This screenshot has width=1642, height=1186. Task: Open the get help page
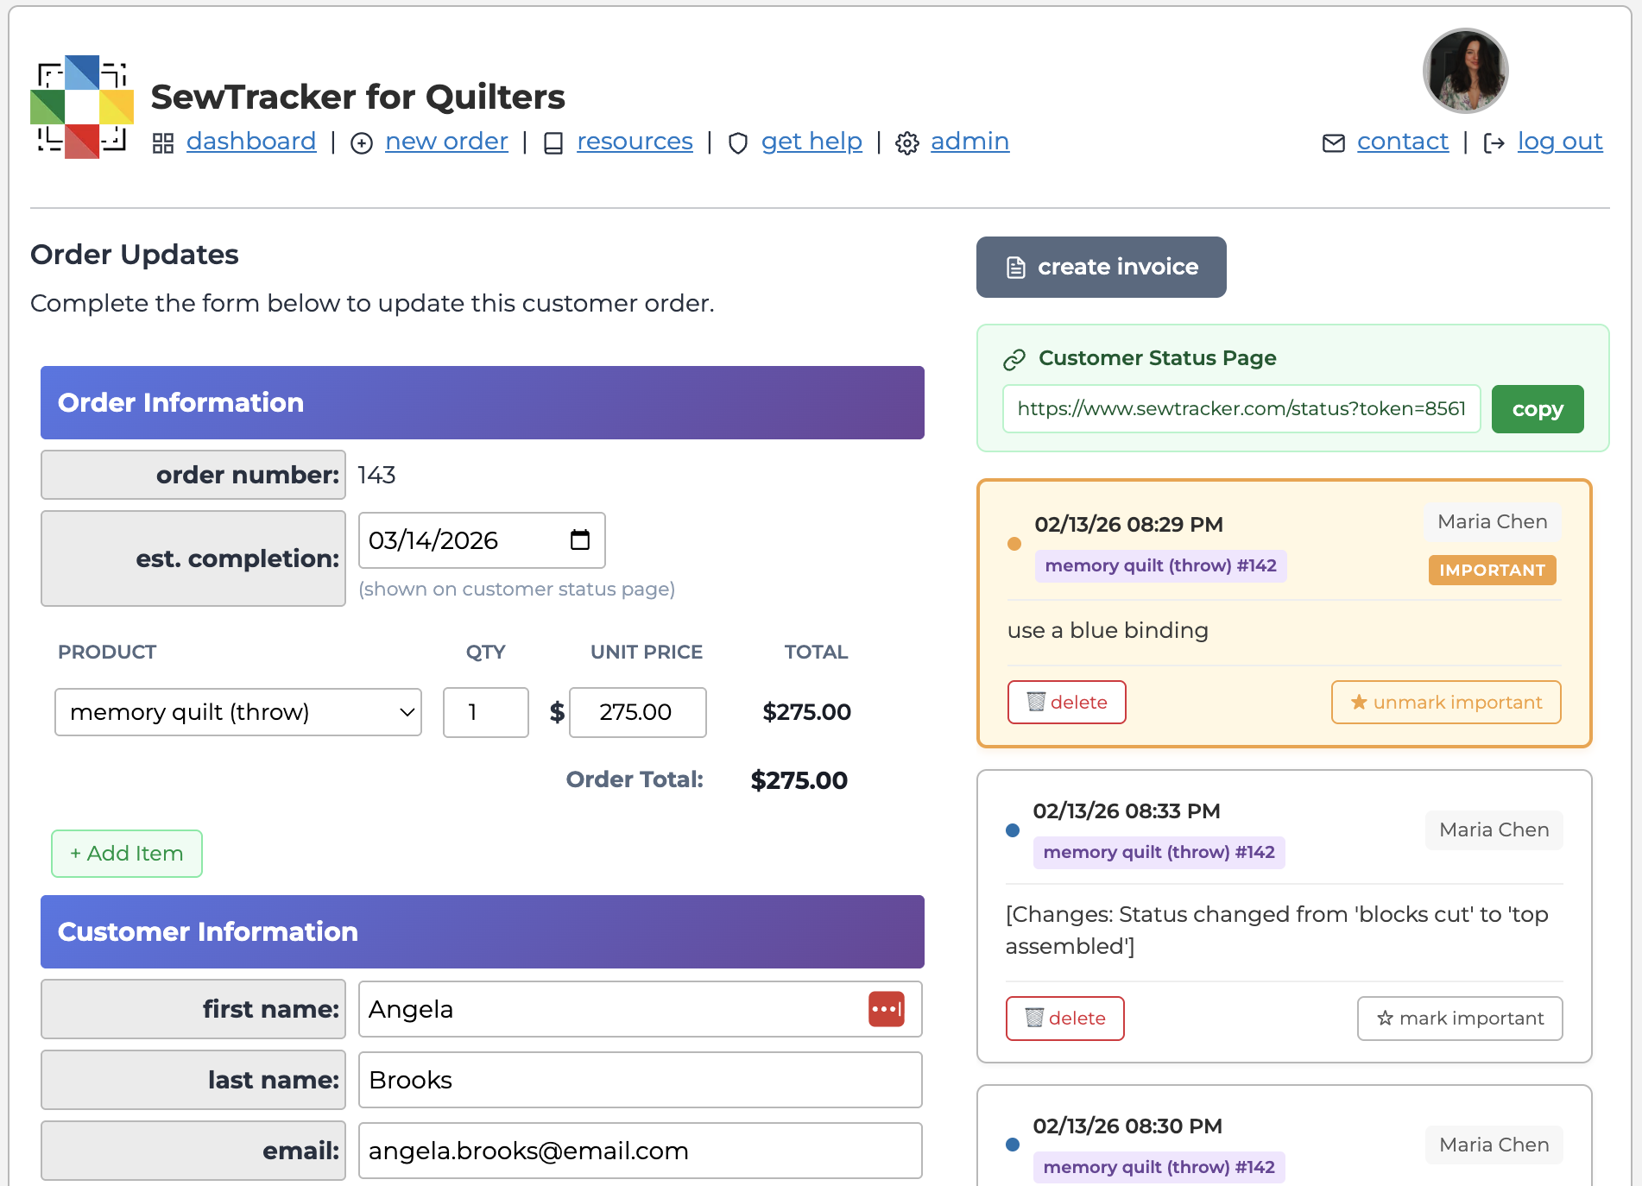click(811, 141)
